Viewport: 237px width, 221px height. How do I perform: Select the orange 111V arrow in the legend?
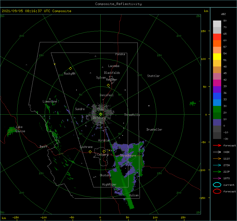[x=217, y=158]
